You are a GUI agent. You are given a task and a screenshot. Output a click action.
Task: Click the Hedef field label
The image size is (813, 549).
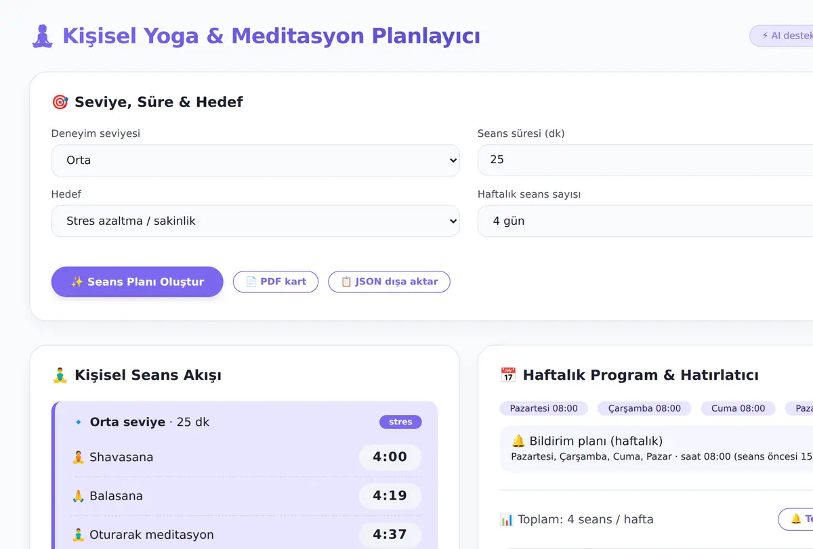pyautogui.click(x=66, y=194)
